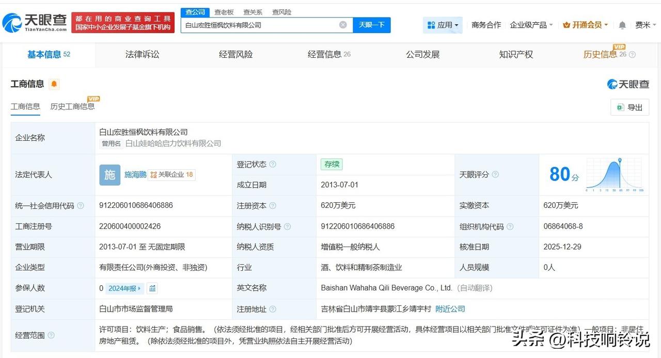Click the Excel icon on the 导出 button
The height and width of the screenshot is (358, 661).
click(620, 107)
